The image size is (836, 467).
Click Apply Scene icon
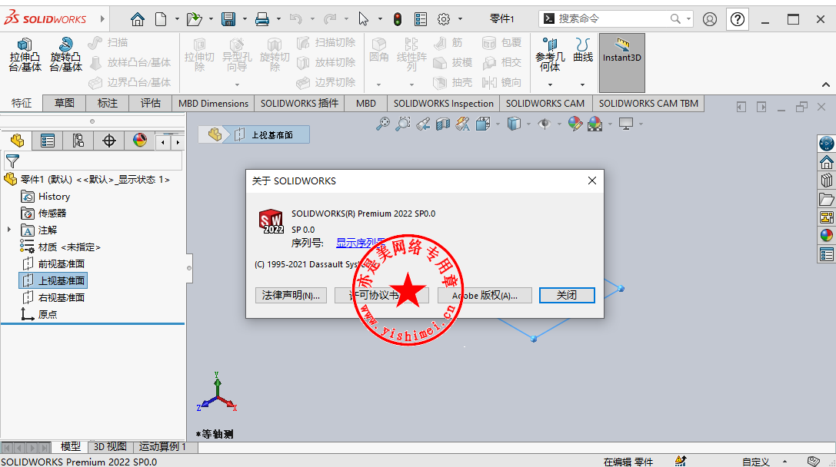tap(595, 124)
